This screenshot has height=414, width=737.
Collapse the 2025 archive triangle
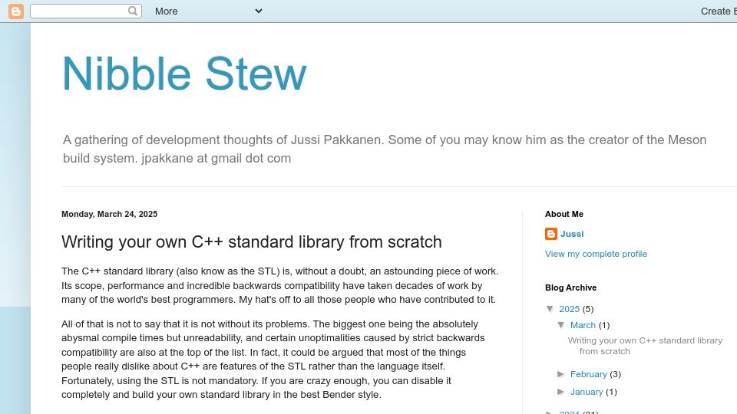point(550,309)
